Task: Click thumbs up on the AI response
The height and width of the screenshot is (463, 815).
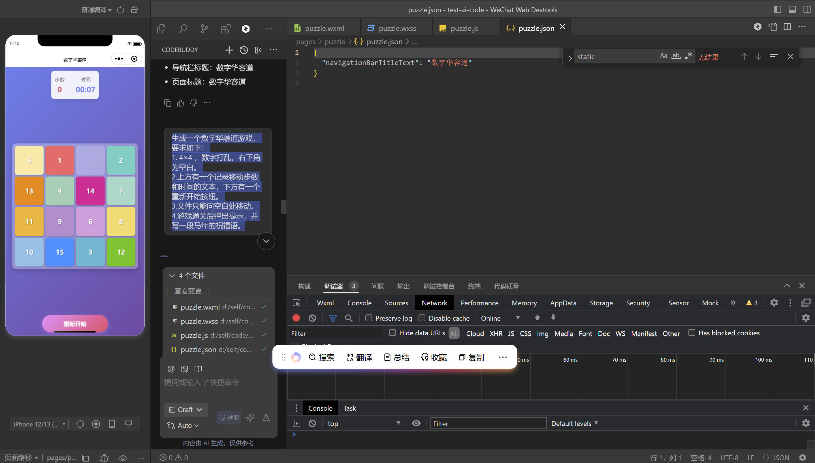Action: 181,103
